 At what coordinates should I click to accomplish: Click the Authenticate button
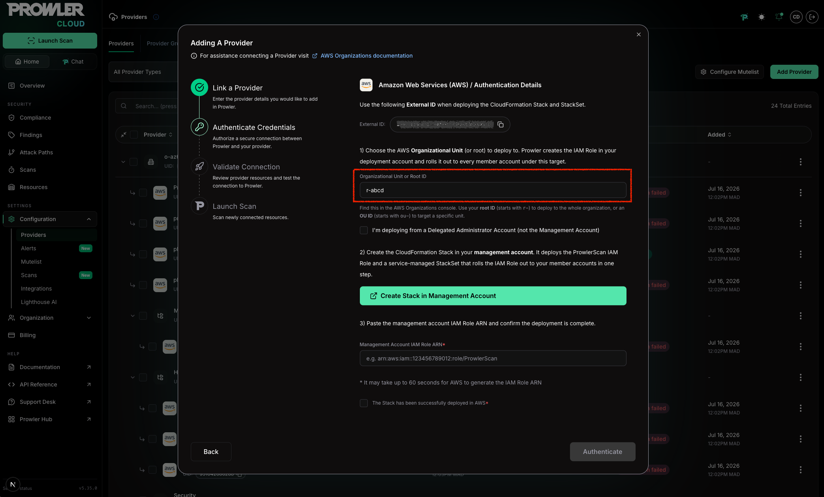(x=602, y=452)
